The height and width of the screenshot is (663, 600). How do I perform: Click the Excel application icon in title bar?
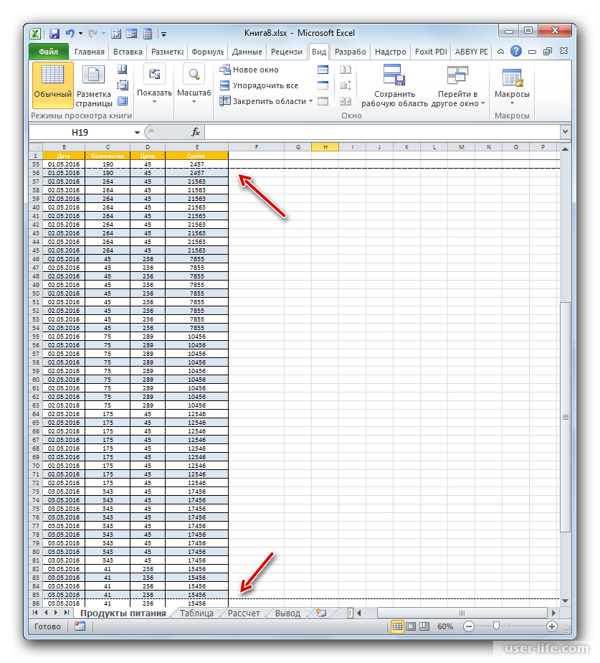point(36,34)
